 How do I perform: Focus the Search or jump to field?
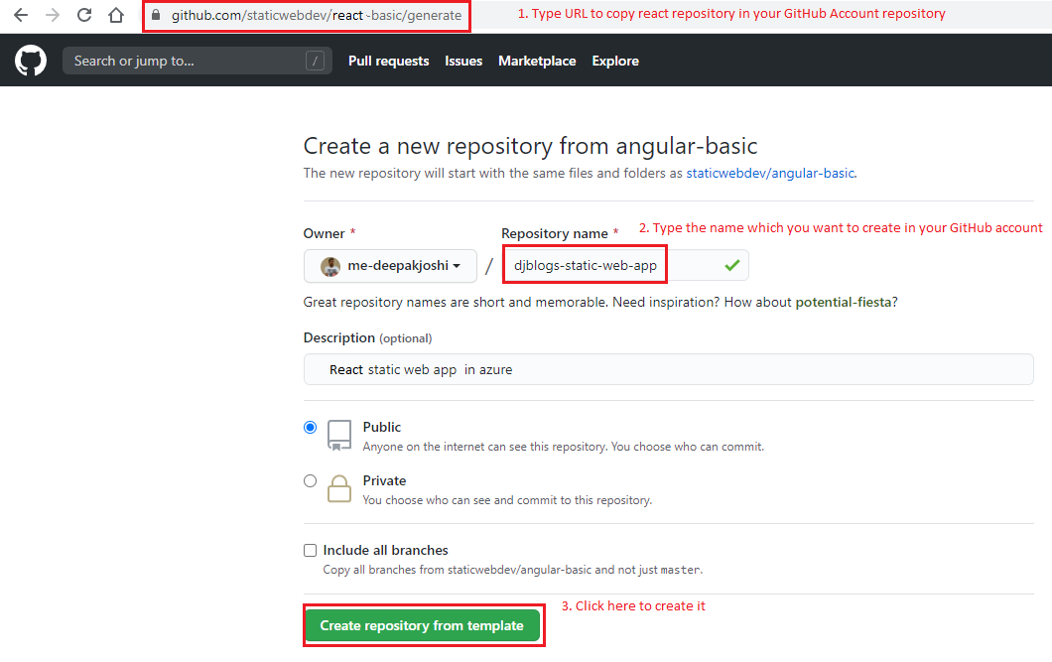tap(197, 61)
